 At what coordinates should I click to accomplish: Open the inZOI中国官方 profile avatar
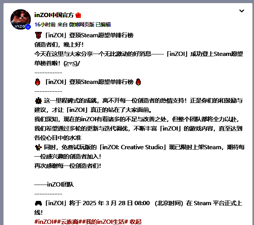(x=21, y=19)
